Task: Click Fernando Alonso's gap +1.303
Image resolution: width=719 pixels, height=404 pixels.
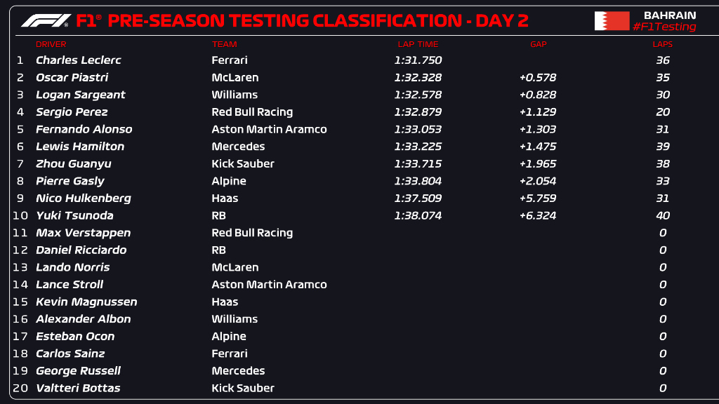Action: pos(538,129)
